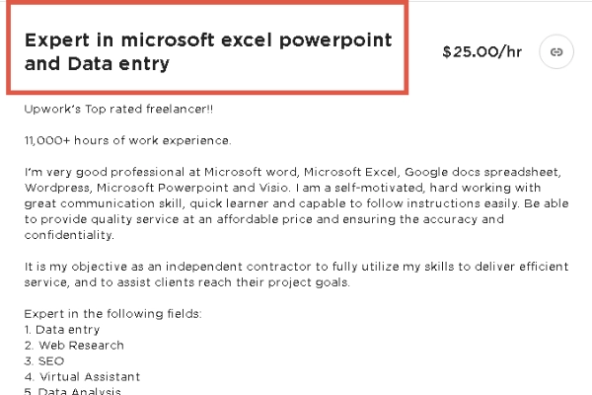The image size is (592, 395).
Task: Click "and Data entry" in the title
Action: point(97,63)
